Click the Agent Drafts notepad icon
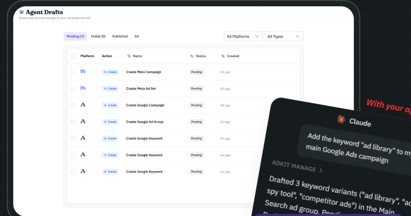Image resolution: width=411 pixels, height=216 pixels. [22, 12]
